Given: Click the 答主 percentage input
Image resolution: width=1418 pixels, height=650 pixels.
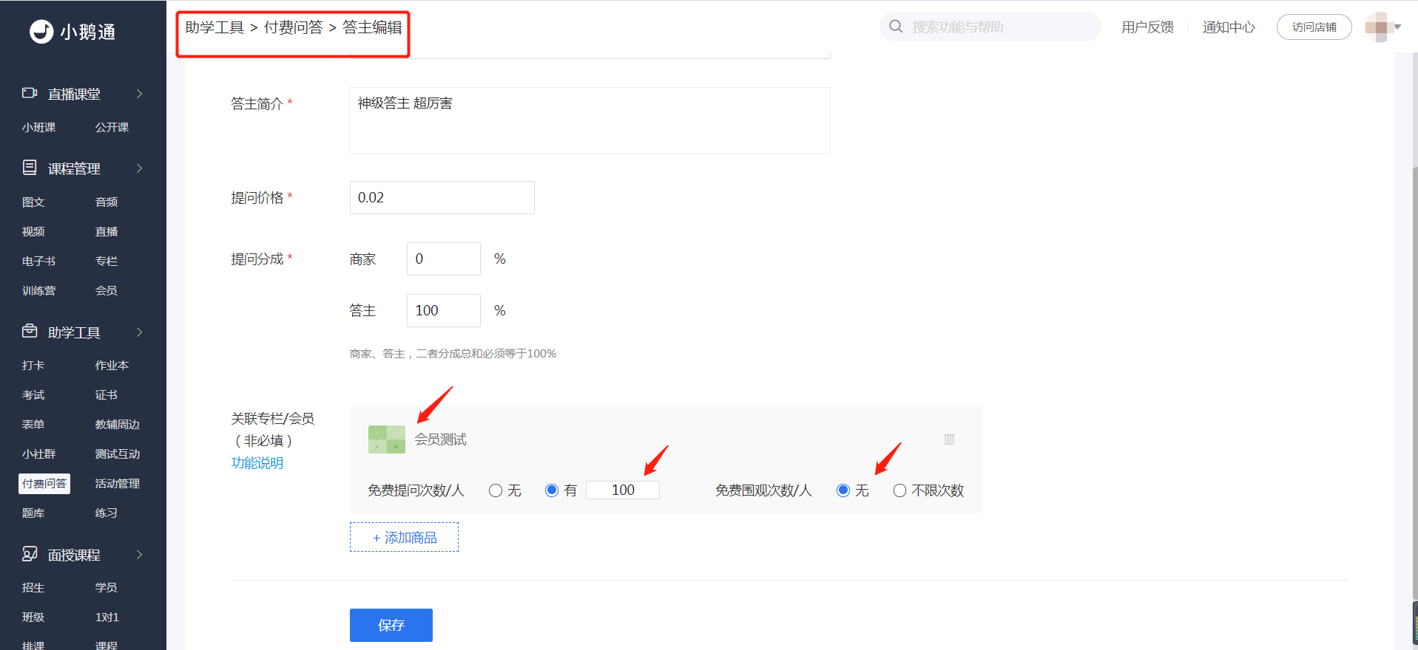Looking at the screenshot, I should pyautogui.click(x=444, y=310).
